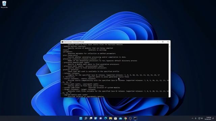216x121 pixels.
Task: Click the '--release <release>' line
Action: tap(71, 73)
